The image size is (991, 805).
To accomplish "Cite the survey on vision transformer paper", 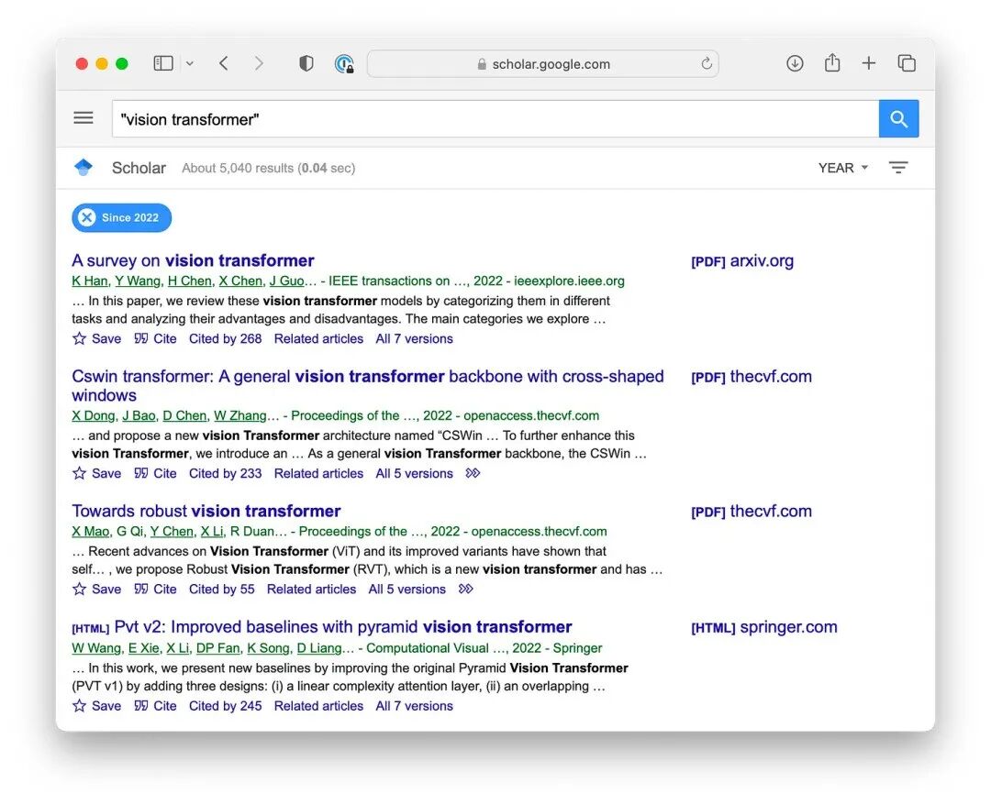I will coord(155,338).
